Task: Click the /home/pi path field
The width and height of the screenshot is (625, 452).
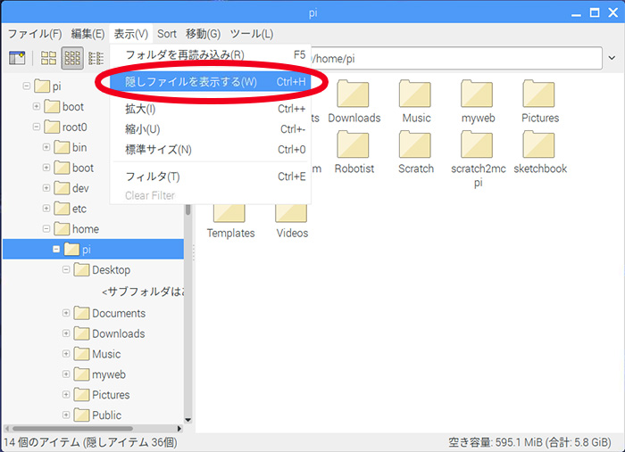Action: [x=446, y=57]
